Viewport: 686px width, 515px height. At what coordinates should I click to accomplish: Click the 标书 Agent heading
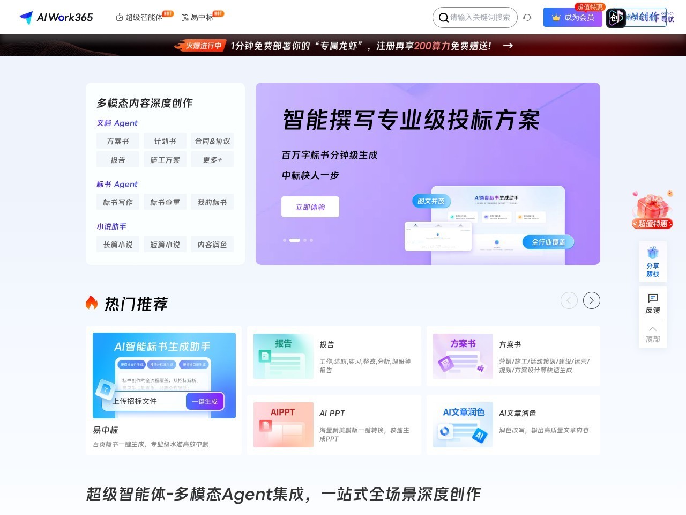pos(117,184)
